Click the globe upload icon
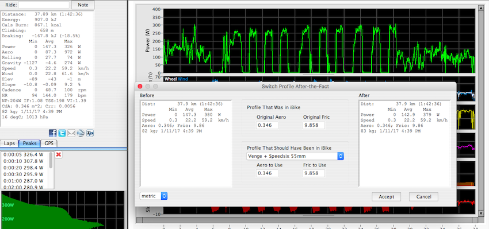Screen dimensions: 489x229 coord(81,134)
